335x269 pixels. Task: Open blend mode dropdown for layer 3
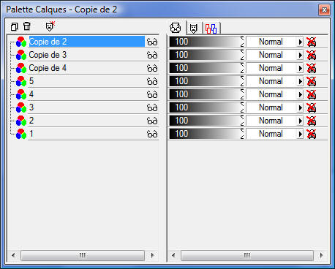tap(300, 107)
